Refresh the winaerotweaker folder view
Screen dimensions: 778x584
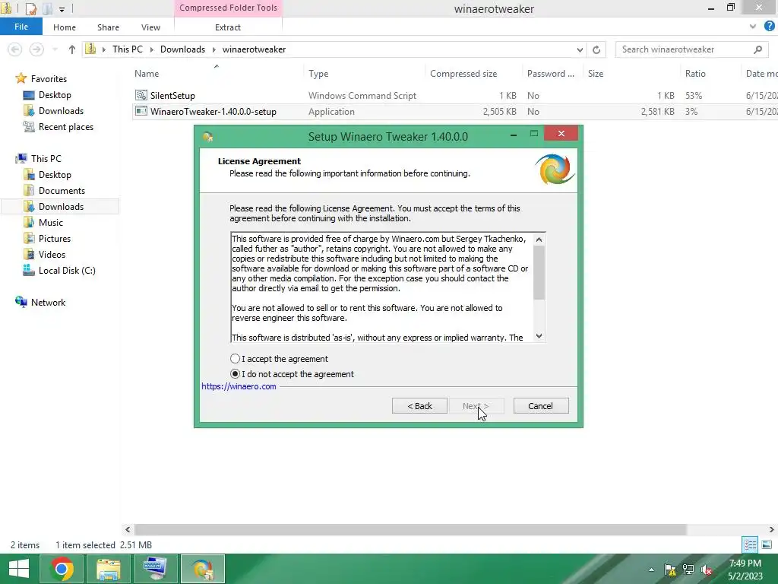(x=596, y=49)
